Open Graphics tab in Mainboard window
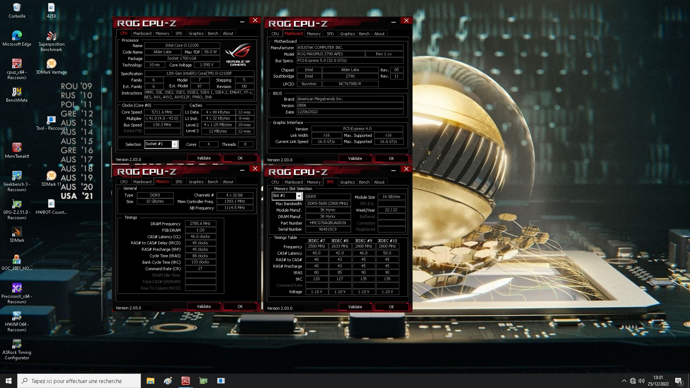The height and width of the screenshot is (388, 690). point(348,34)
